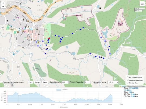Click the Speed (km/h) input field
146x109 pixels.
[65, 82]
